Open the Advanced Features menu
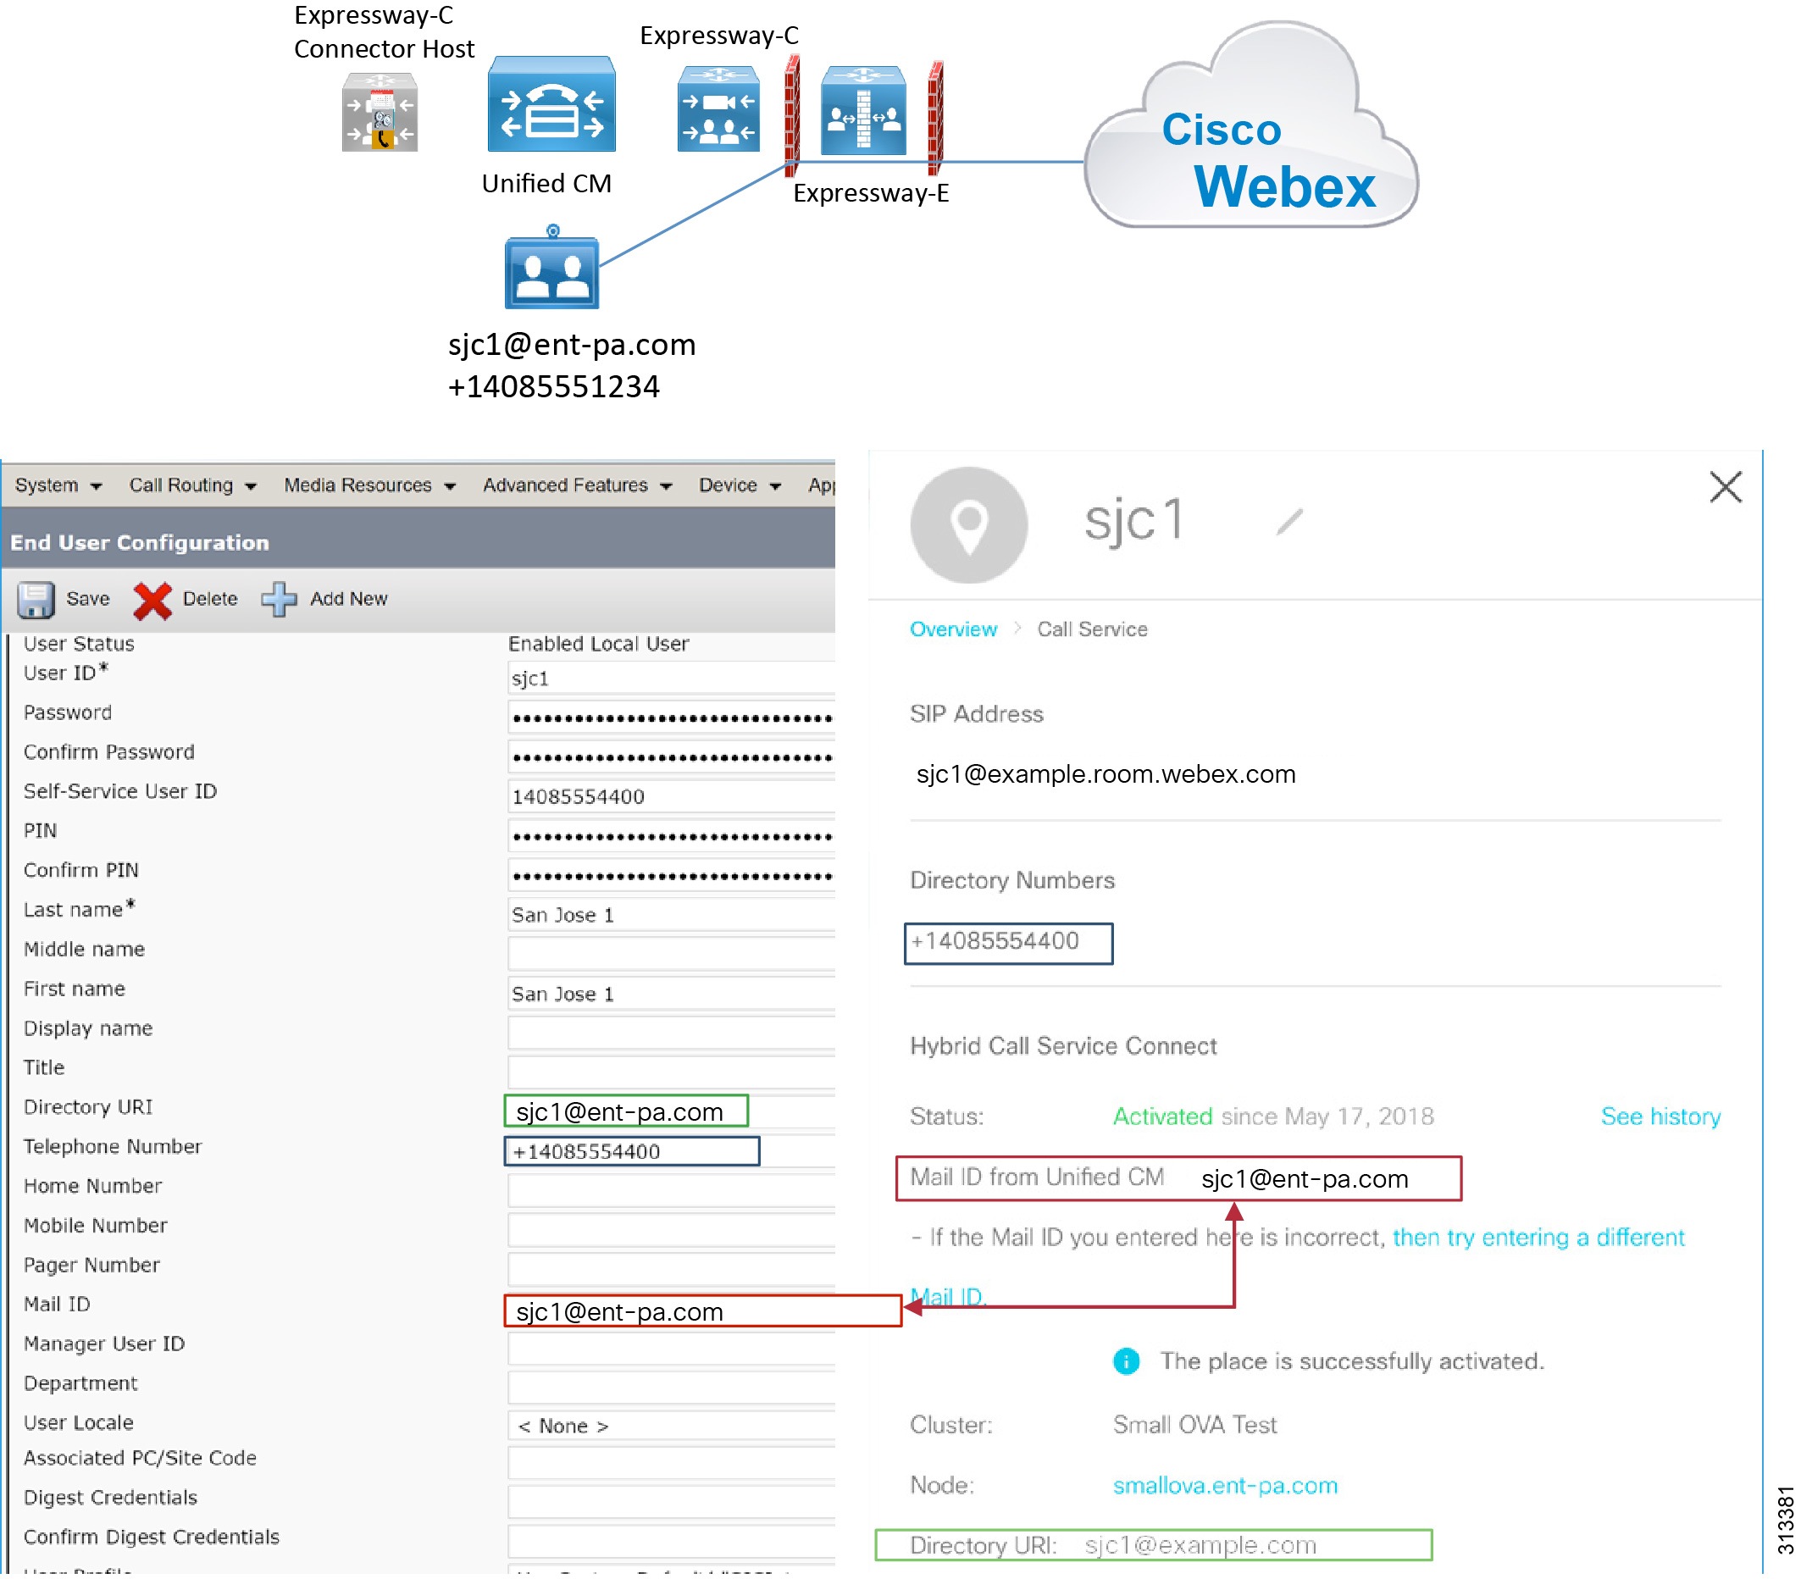The height and width of the screenshot is (1579, 1801). (577, 485)
